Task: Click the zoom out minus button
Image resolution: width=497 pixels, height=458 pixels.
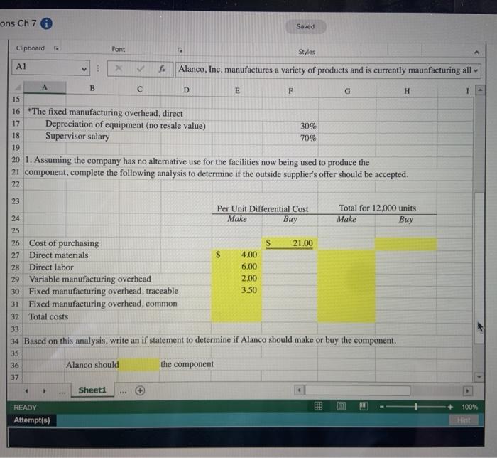Action: (x=382, y=407)
